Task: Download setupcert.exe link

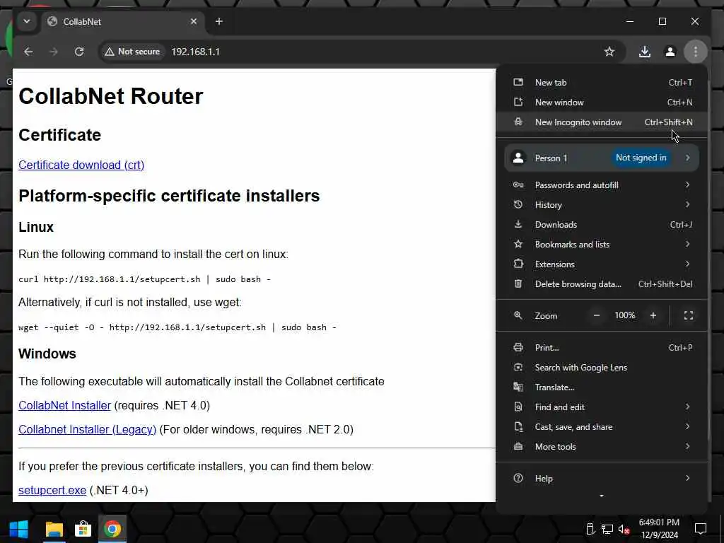Action: (x=52, y=491)
